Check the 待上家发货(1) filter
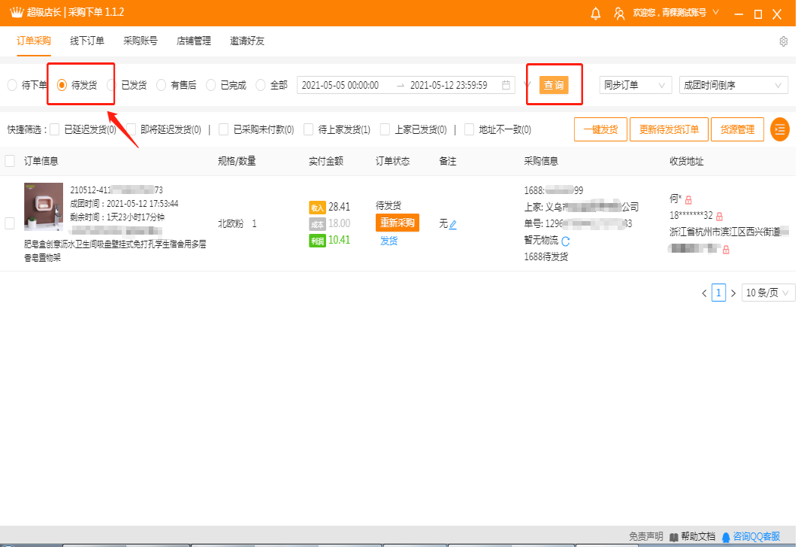Image resolution: width=798 pixels, height=549 pixels. (x=308, y=130)
